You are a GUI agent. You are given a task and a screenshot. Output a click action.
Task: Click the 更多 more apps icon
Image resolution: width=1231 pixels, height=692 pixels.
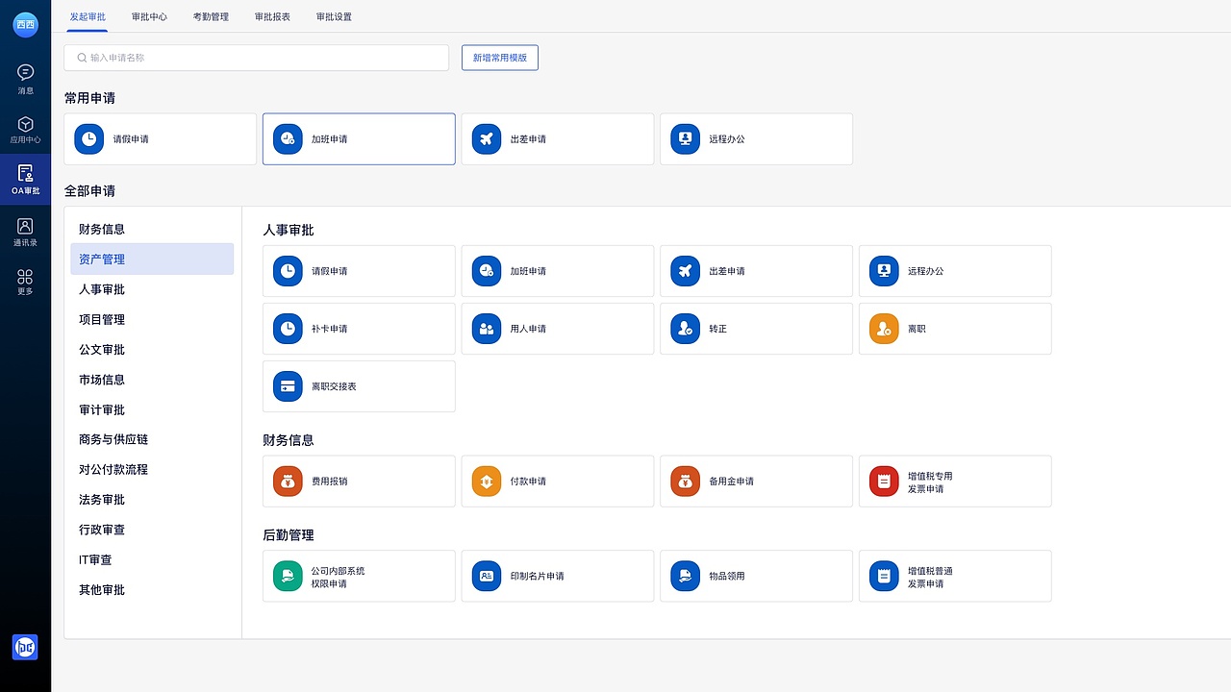(x=25, y=277)
